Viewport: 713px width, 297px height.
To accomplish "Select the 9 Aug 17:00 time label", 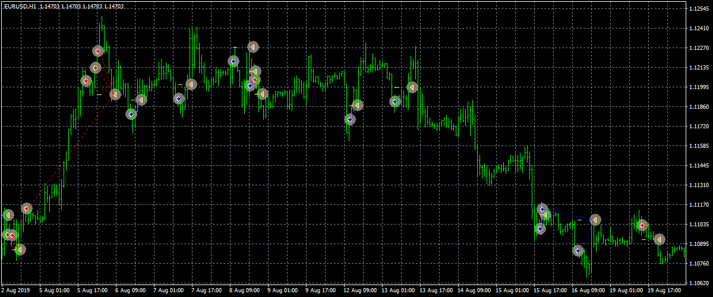I will pos(321,291).
